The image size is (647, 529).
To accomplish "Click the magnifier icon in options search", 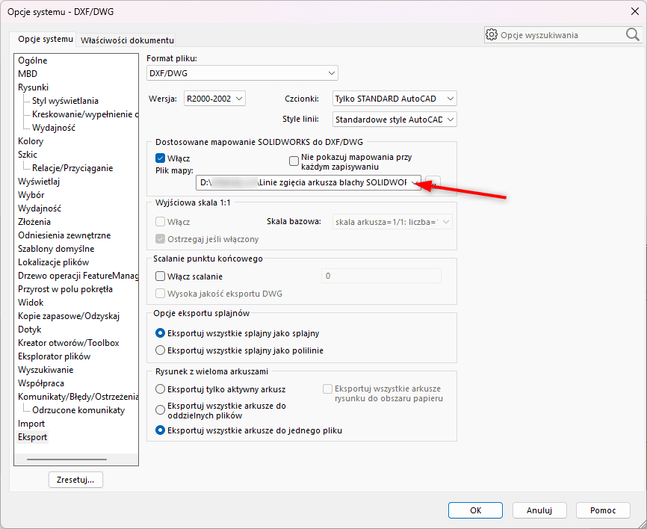I will point(632,34).
